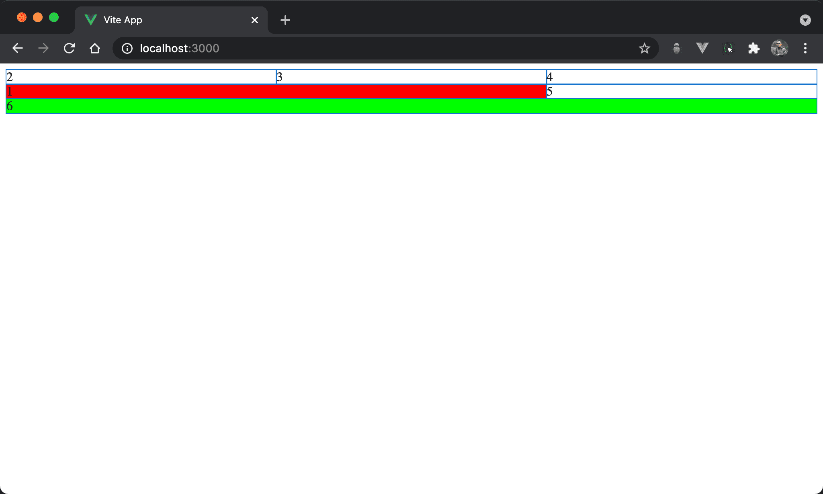Click the red cell labeled 1
The width and height of the screenshot is (823, 494).
(x=276, y=92)
